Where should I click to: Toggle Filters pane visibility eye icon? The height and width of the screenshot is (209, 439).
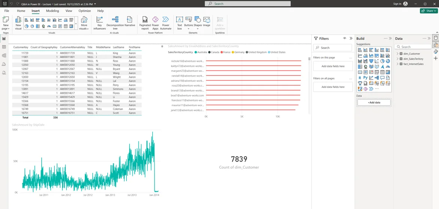344,39
